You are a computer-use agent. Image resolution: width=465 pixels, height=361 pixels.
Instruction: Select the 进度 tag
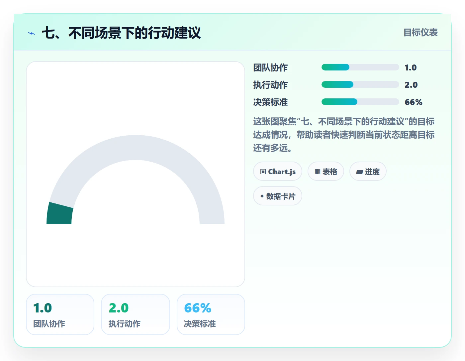[x=368, y=172]
